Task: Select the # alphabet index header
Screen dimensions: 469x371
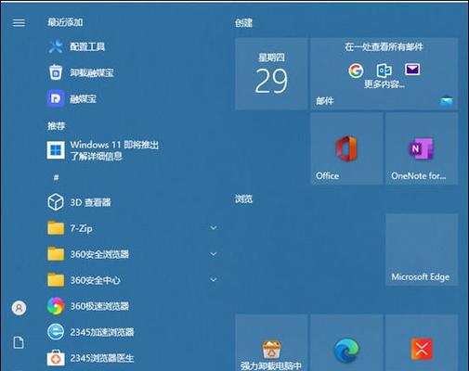Action: click(56, 177)
